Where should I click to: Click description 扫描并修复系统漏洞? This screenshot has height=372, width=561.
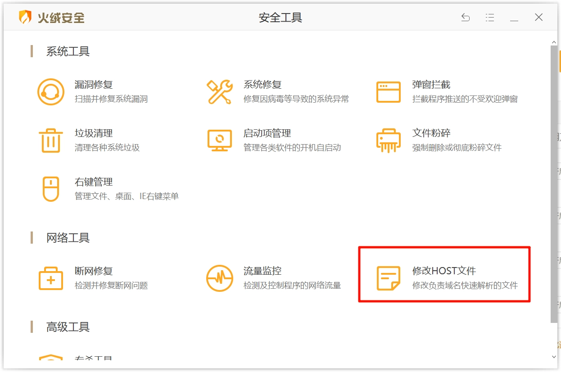(x=111, y=99)
